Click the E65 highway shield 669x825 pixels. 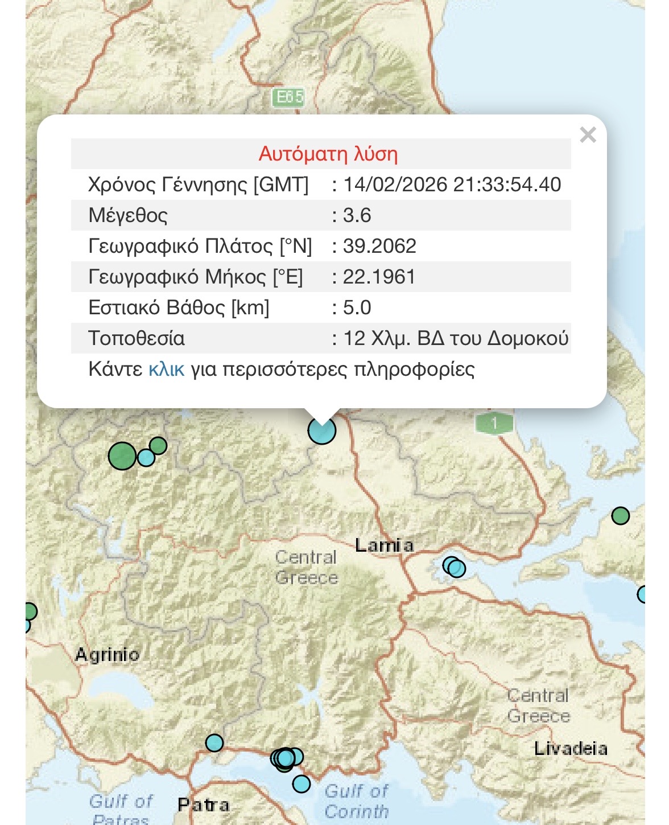288,97
